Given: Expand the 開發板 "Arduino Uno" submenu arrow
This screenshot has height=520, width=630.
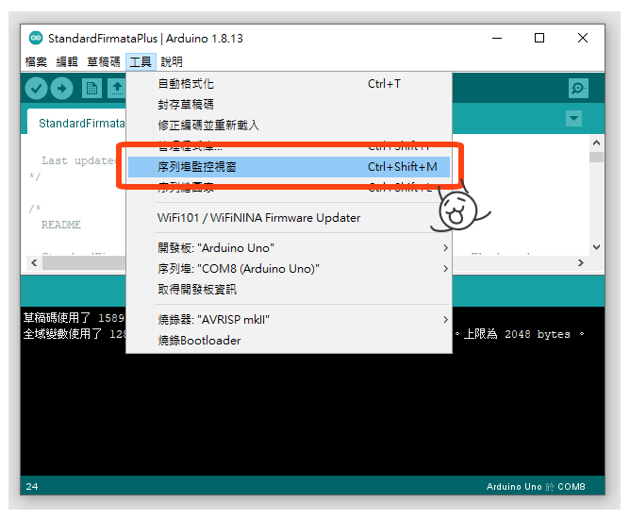Looking at the screenshot, I should [x=445, y=248].
